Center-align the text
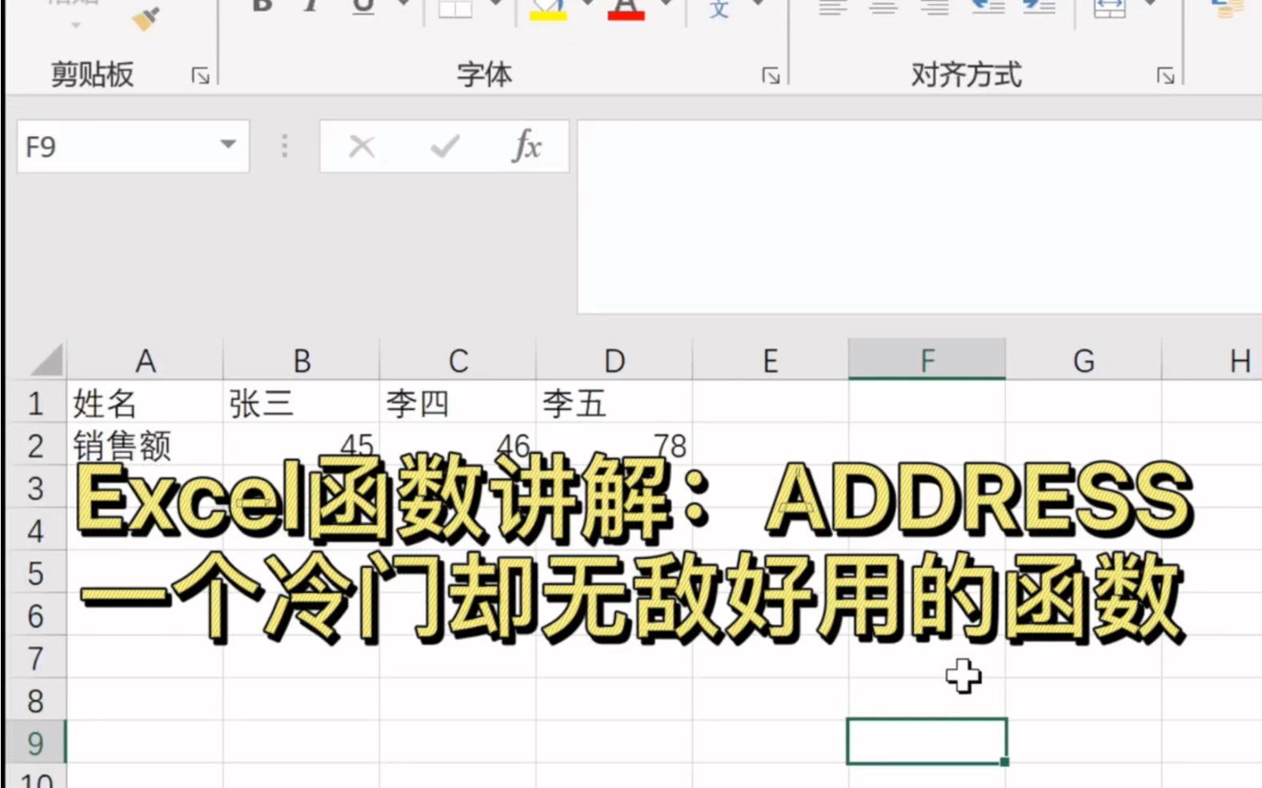 [x=883, y=7]
